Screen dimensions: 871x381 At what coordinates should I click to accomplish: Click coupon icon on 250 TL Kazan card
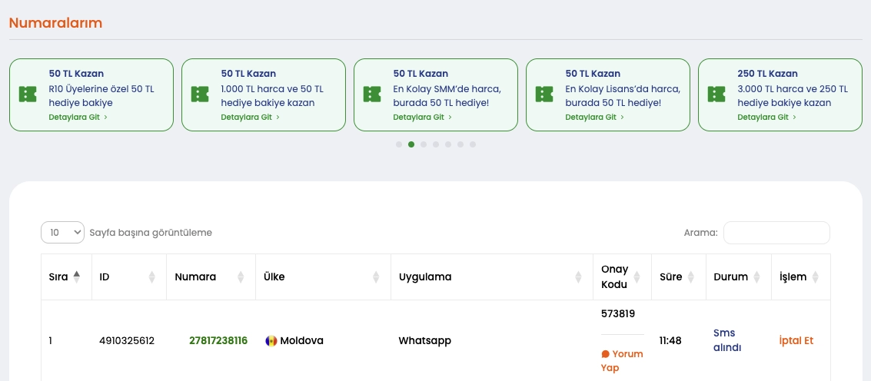(x=716, y=94)
